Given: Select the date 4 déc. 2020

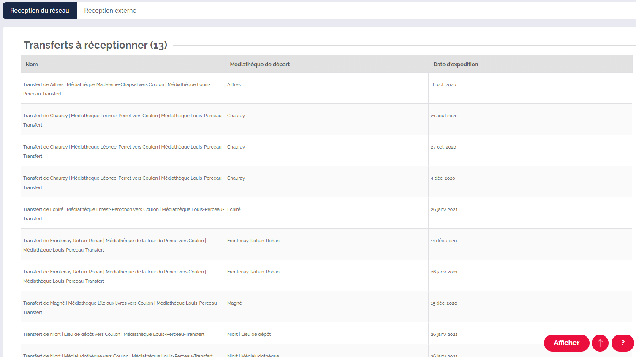Looking at the screenshot, I should point(443,178).
